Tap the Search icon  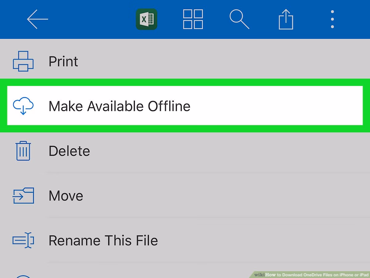(x=240, y=19)
